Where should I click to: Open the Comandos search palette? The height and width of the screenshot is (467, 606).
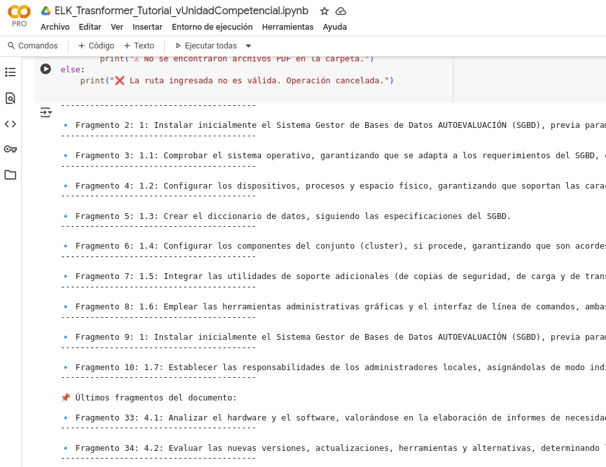click(33, 46)
